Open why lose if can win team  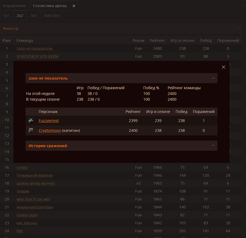click(33, 199)
